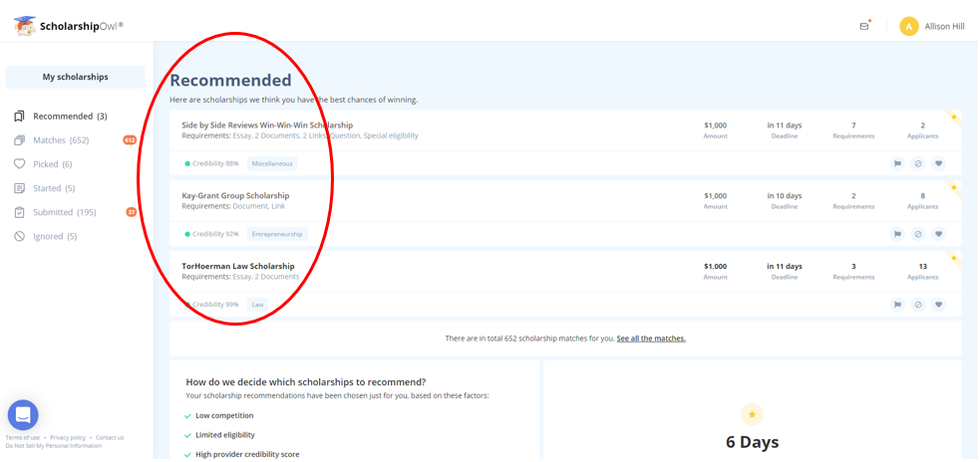
Task: Click the Law category tag
Action: pyautogui.click(x=257, y=305)
